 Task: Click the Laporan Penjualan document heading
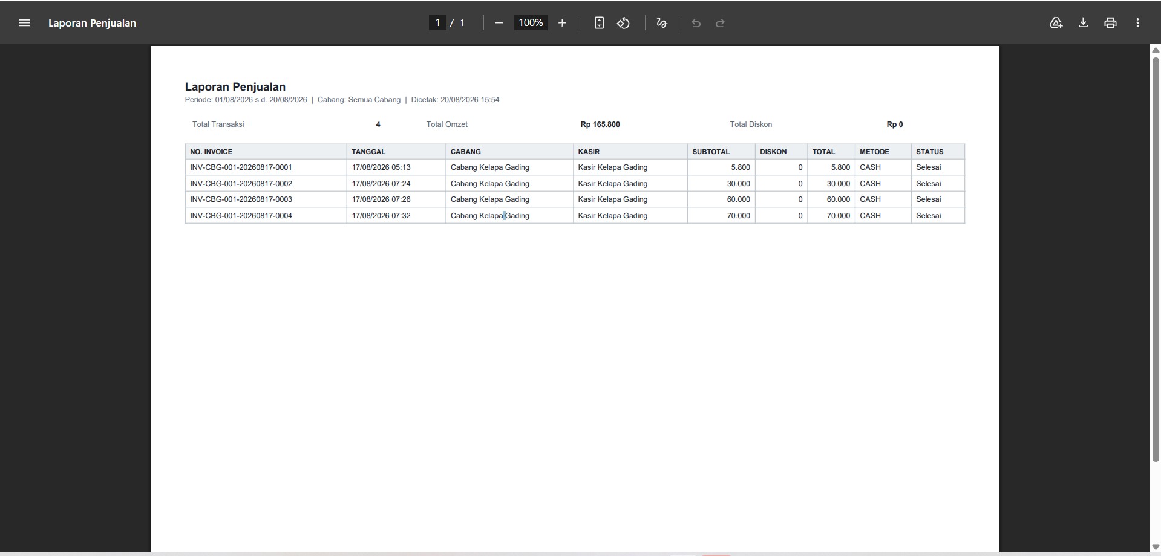[x=235, y=86]
